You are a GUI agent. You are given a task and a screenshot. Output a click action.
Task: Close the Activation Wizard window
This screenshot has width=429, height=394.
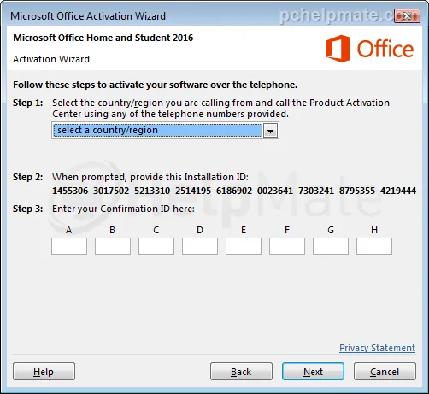pyautogui.click(x=407, y=16)
